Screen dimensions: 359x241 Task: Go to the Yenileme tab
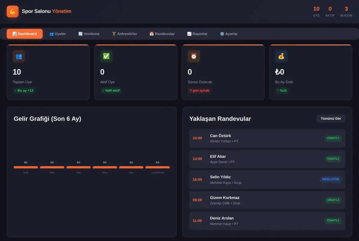(89, 34)
